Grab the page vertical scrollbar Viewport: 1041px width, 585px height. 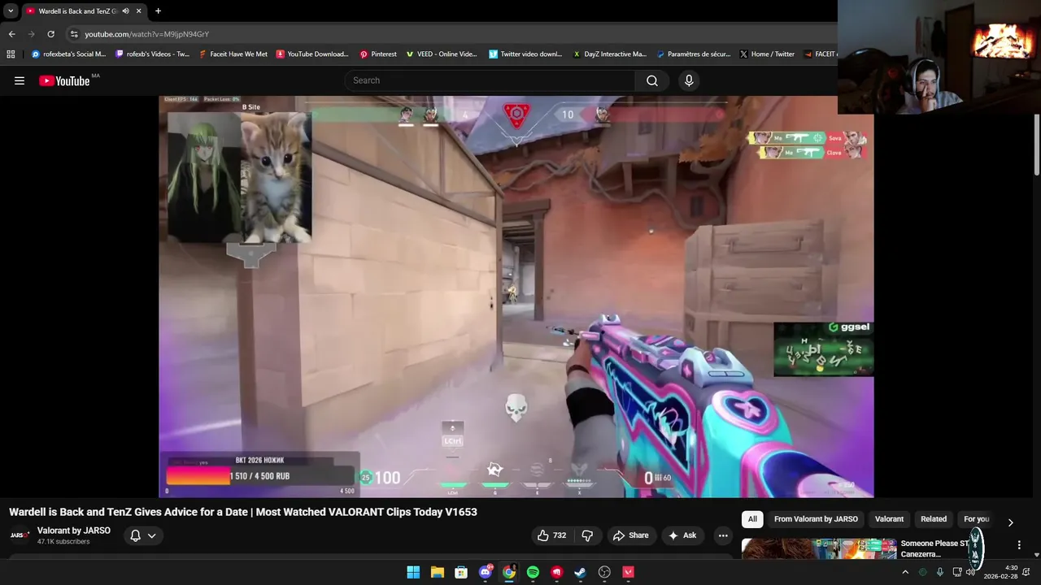point(1037,145)
